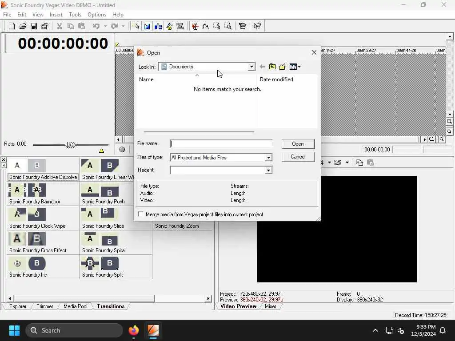Sort by Date modified column header
Screen dimensions: 455x341
click(287, 79)
